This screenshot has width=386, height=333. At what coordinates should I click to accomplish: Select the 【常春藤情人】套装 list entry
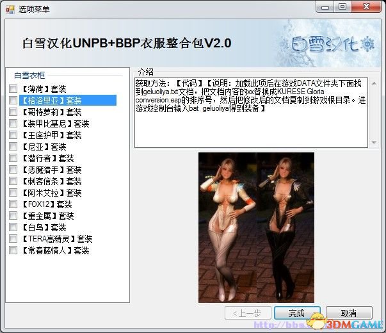click(56, 250)
